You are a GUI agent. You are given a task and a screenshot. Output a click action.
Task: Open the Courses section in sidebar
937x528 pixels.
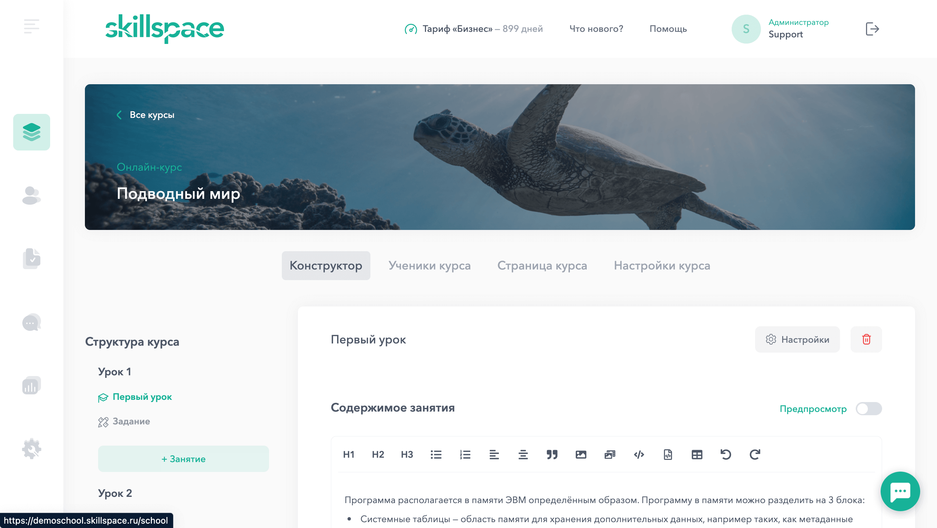tap(31, 132)
